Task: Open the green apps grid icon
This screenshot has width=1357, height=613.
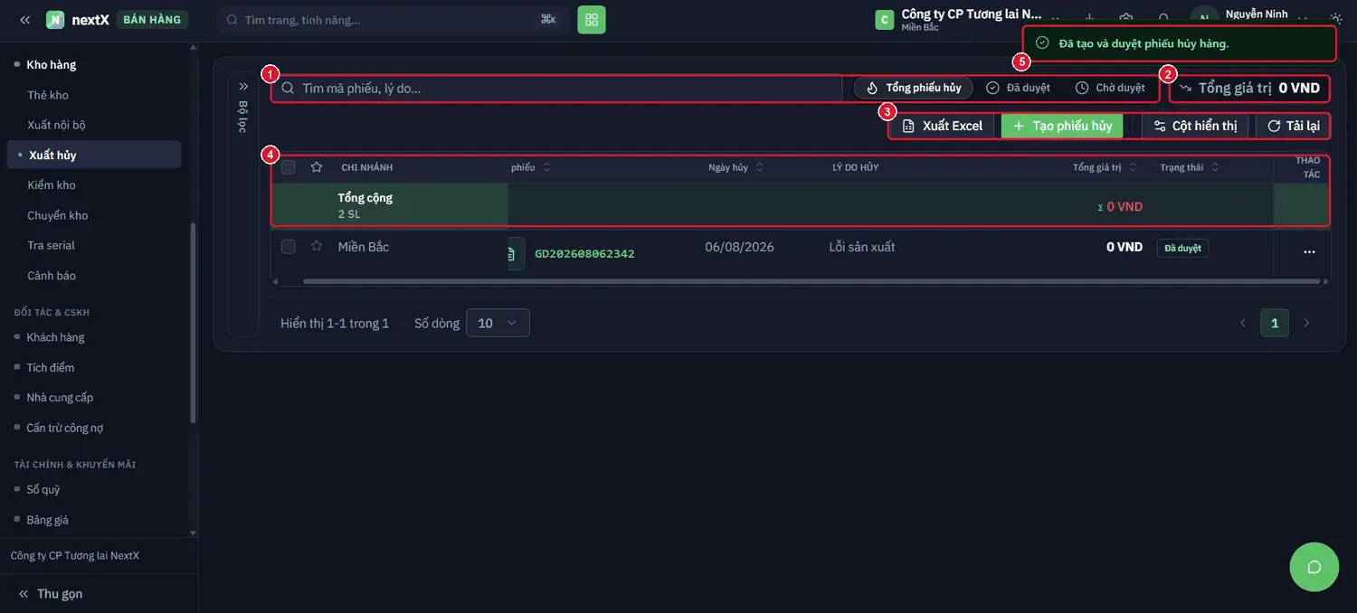Action: click(x=592, y=19)
